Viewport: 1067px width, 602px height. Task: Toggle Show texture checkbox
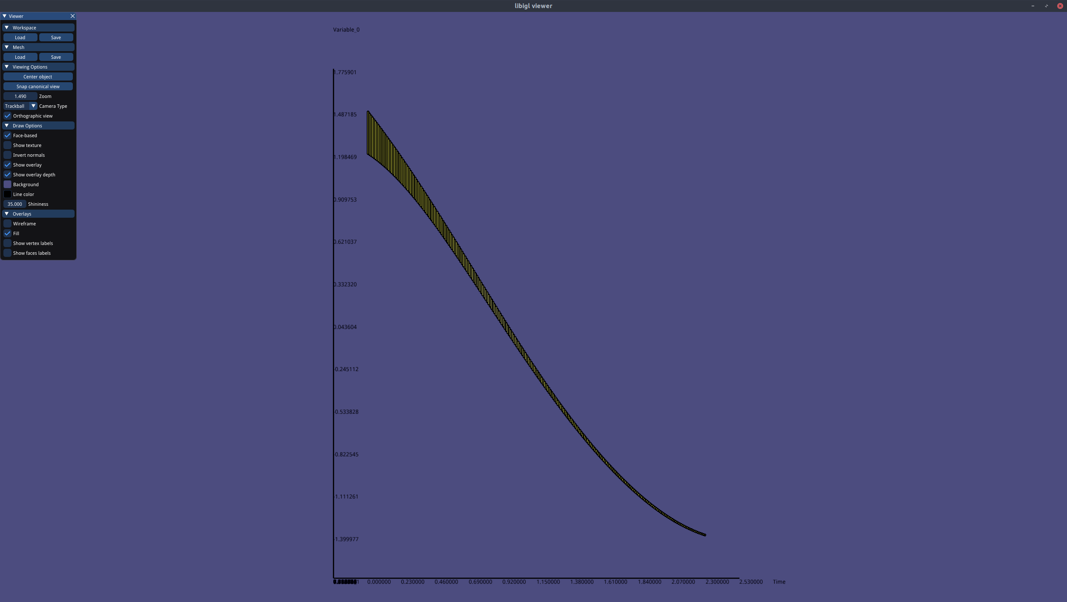coord(7,145)
